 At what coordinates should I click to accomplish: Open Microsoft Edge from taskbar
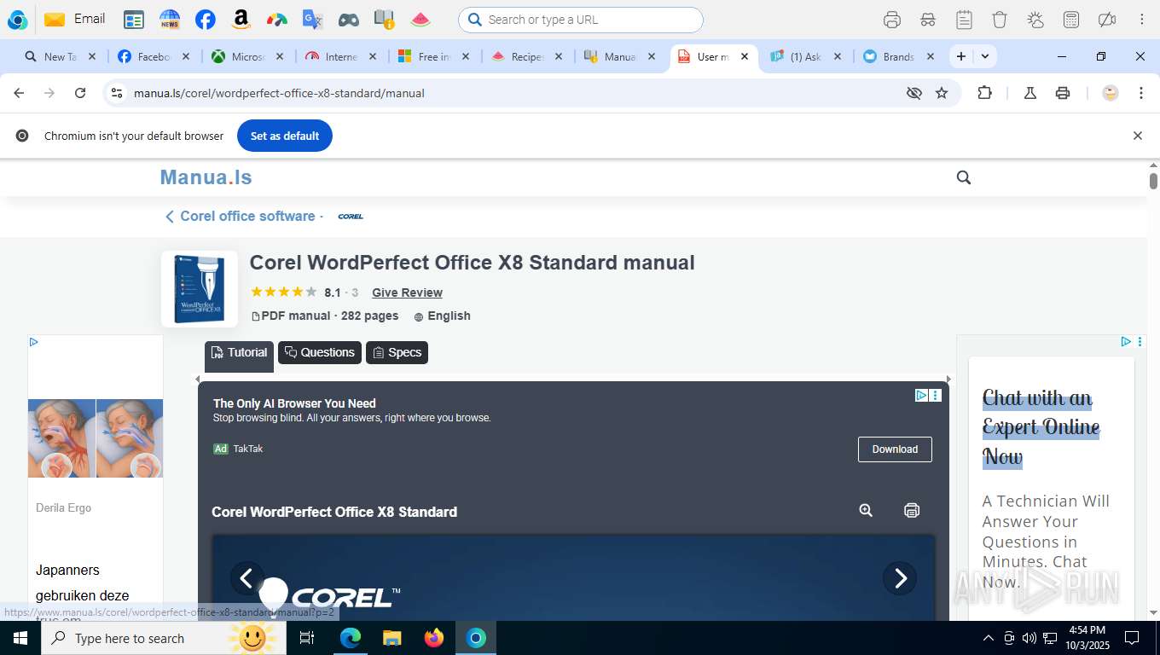click(x=351, y=638)
